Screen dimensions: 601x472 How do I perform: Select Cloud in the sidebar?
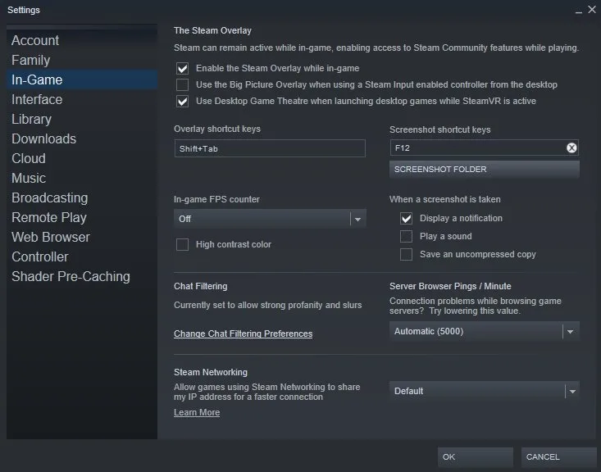82,158
